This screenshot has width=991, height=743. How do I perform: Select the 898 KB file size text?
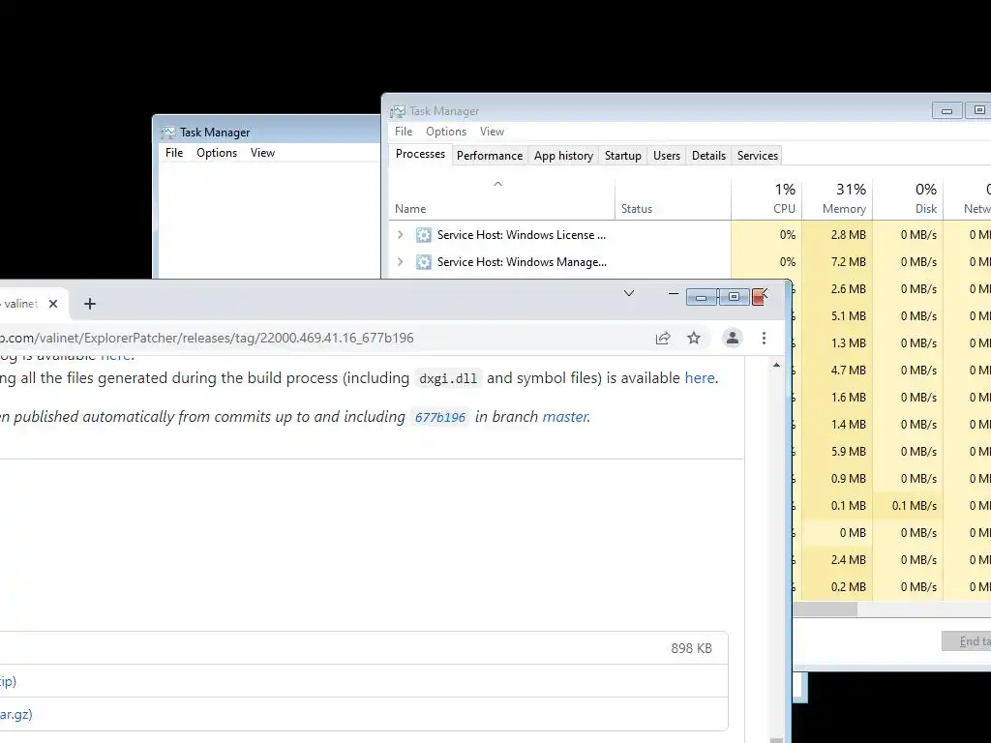coord(691,648)
